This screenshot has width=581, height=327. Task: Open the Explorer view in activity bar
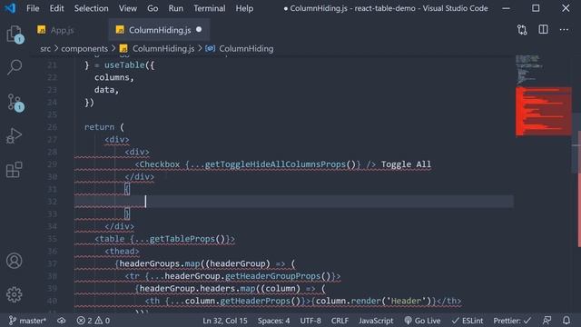(x=15, y=35)
